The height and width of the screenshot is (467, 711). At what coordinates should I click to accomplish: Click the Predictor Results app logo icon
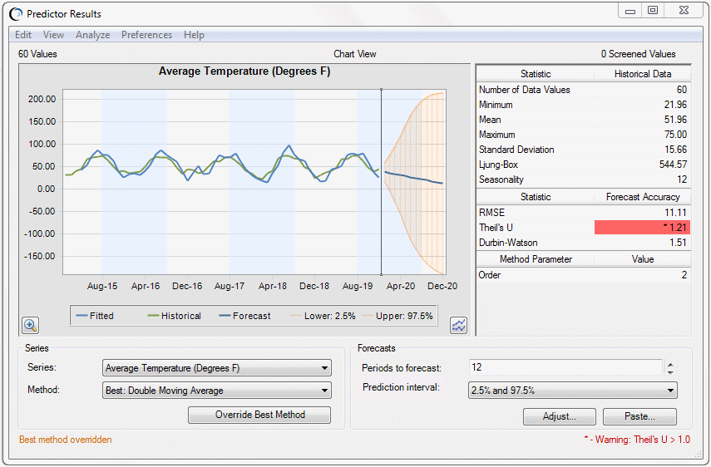[x=16, y=14]
